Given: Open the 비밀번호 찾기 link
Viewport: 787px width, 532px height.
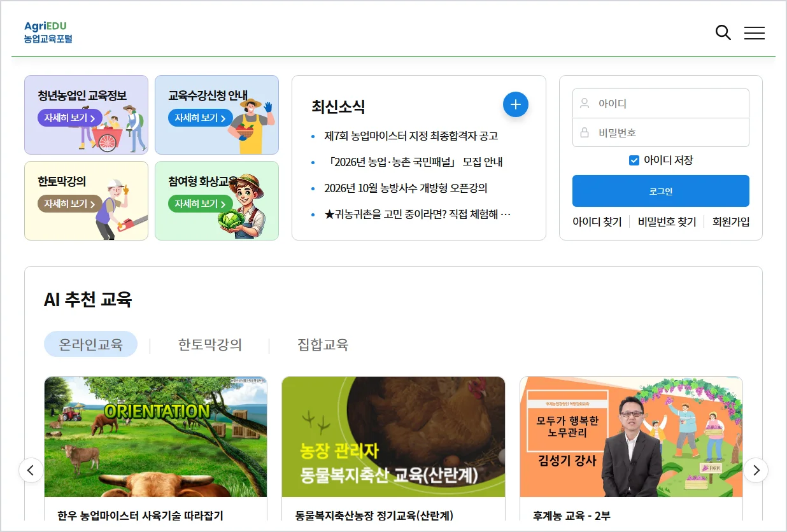Looking at the screenshot, I should [x=667, y=222].
